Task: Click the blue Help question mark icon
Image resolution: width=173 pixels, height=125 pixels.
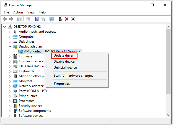Action: click(x=37, y=19)
